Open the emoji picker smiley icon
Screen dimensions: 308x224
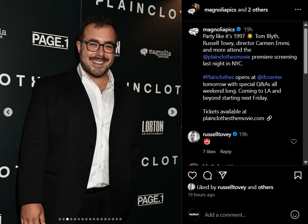coord(295,215)
